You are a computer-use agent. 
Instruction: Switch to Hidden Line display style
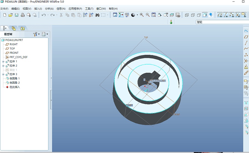tap(193, 15)
